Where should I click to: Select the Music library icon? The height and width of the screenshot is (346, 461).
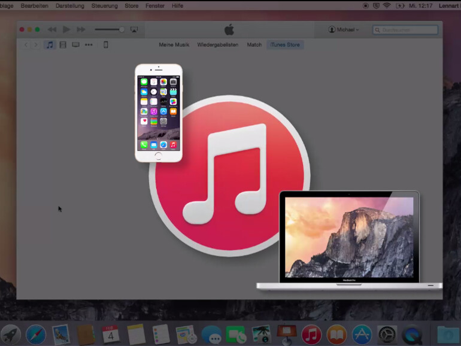tap(50, 45)
